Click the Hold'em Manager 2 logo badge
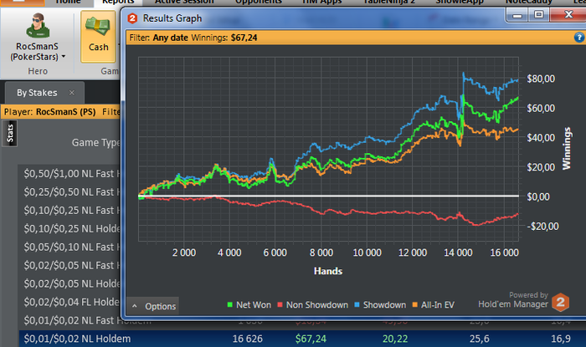586x347 pixels. 561,302
